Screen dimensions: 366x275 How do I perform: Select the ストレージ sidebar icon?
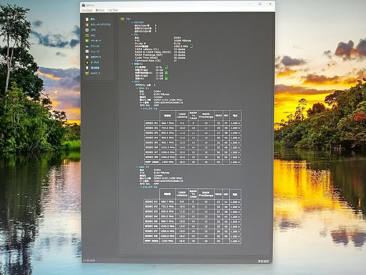[x=87, y=52]
